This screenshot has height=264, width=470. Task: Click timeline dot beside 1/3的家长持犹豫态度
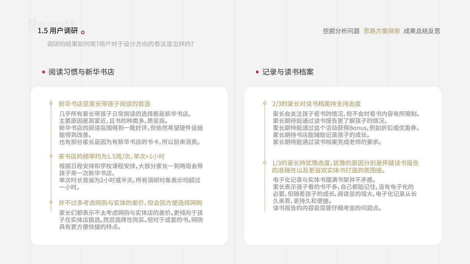coord(264,163)
